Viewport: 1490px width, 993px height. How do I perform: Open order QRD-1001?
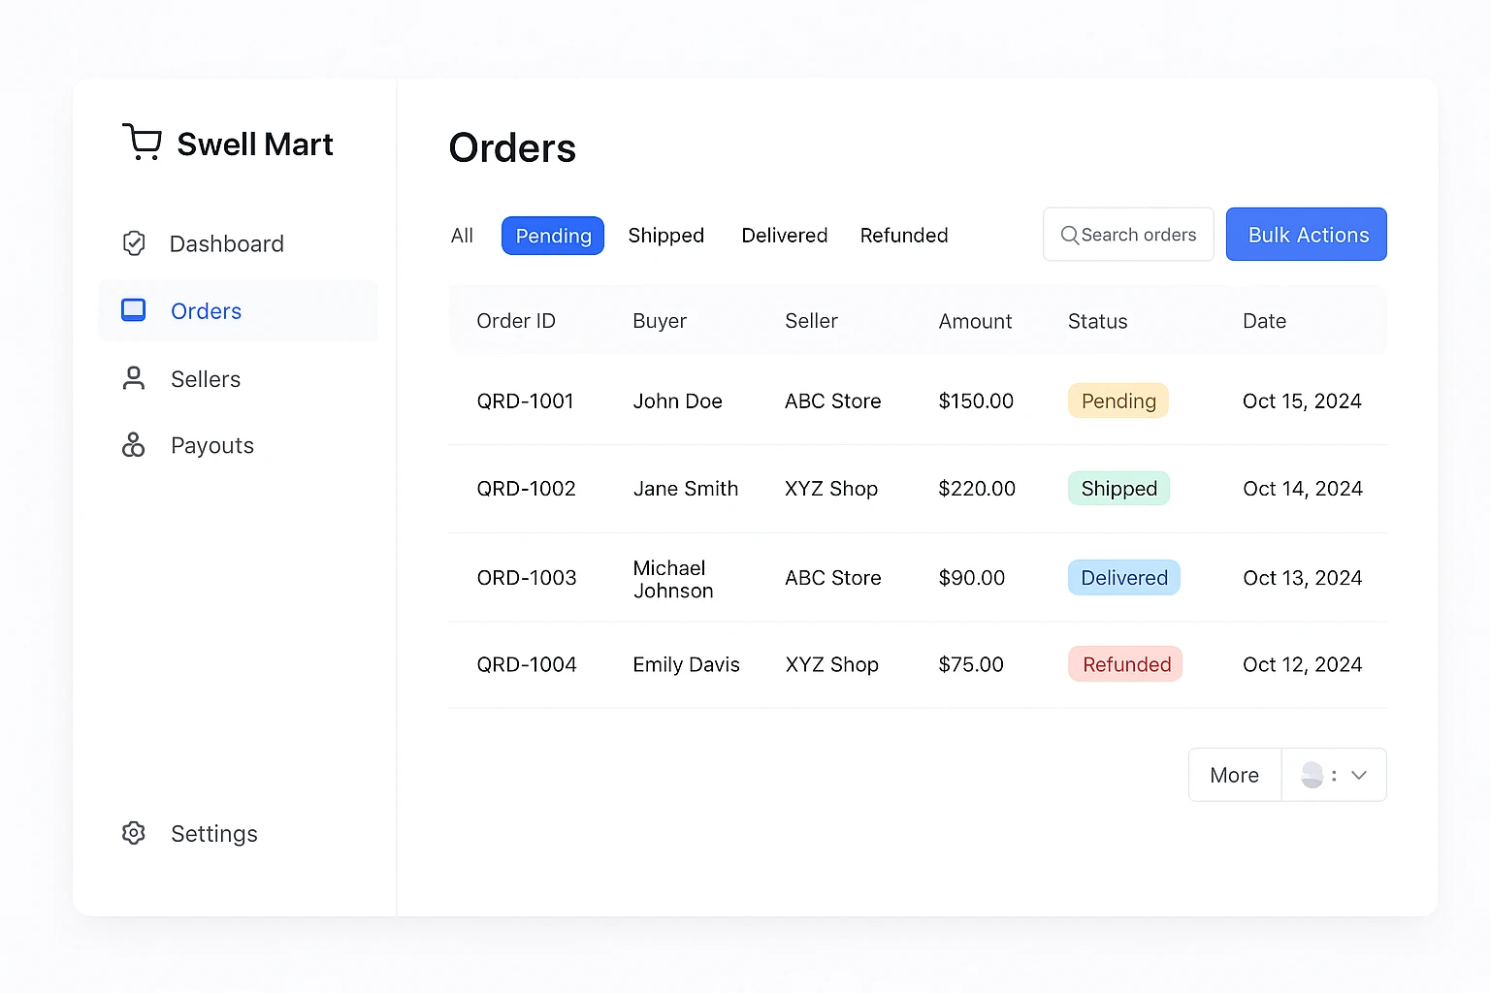click(x=525, y=401)
